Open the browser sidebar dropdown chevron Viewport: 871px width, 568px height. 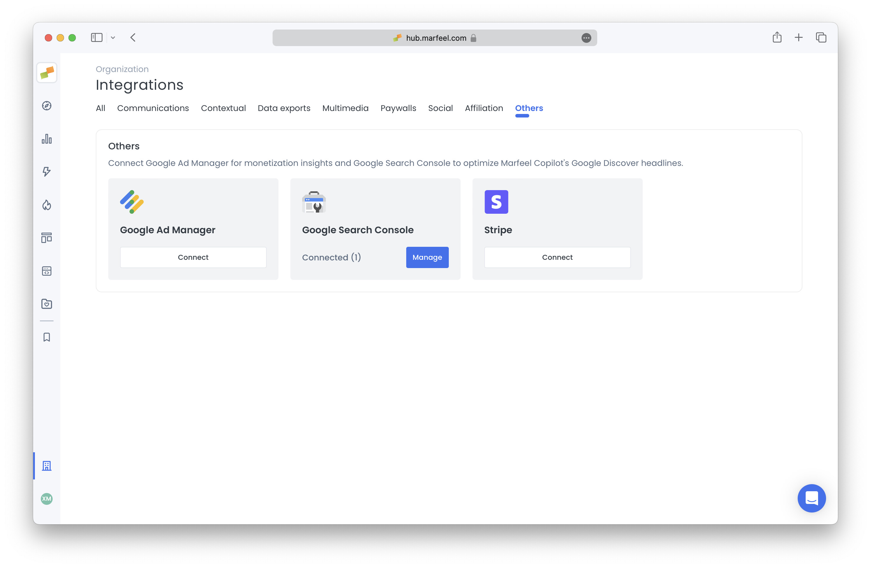point(113,38)
